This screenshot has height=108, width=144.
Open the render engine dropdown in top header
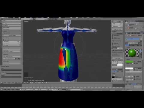coord(53,19)
